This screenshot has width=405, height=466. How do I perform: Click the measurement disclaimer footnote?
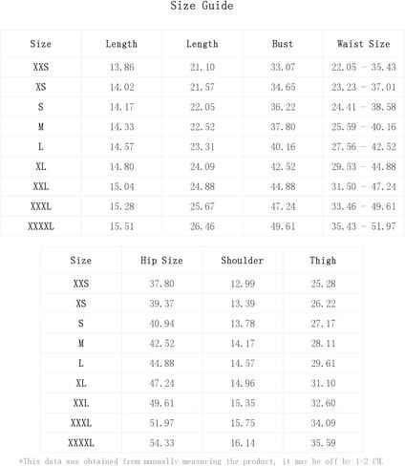202,461
